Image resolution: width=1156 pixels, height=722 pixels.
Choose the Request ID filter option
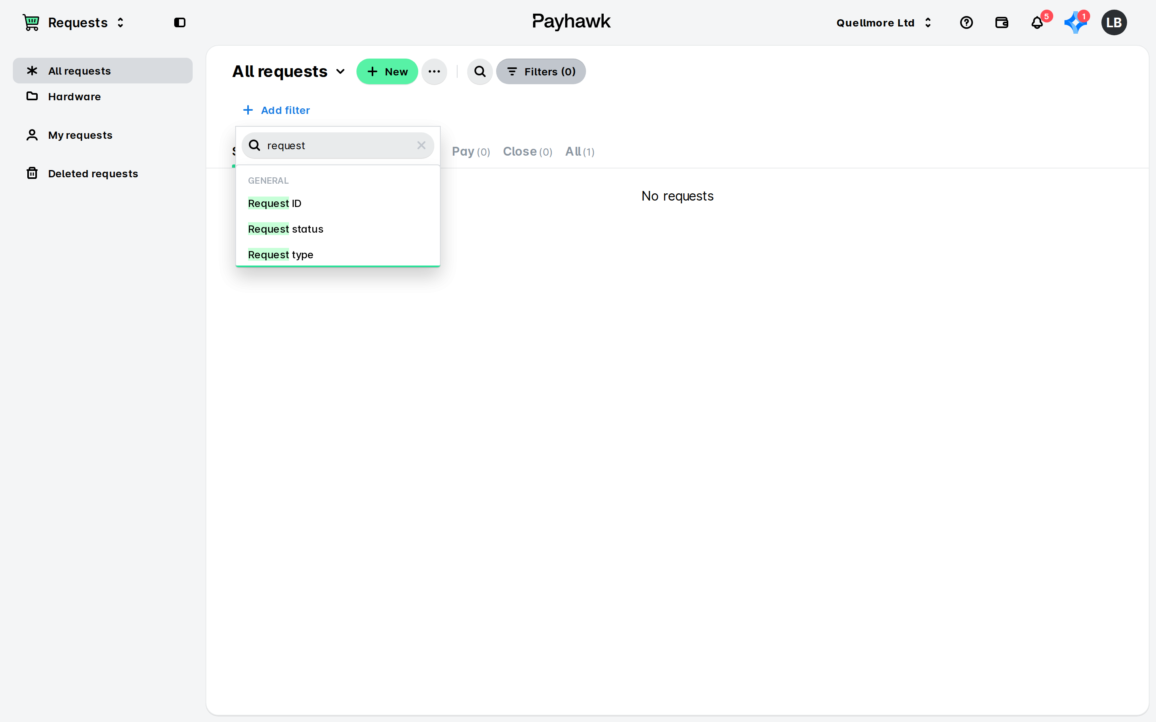(x=338, y=203)
